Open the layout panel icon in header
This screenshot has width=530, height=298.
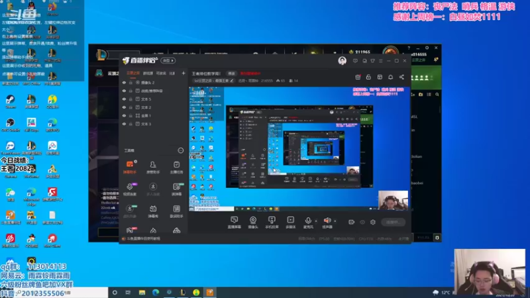click(x=380, y=77)
